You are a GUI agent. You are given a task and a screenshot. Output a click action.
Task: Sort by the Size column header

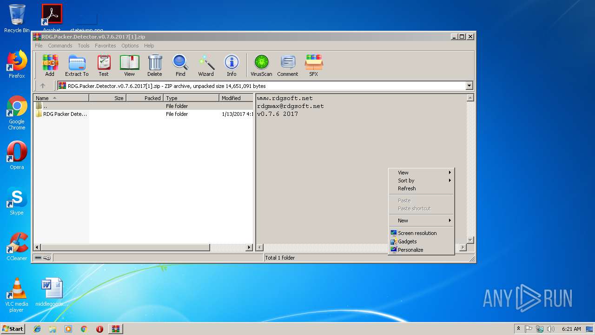pyautogui.click(x=107, y=98)
